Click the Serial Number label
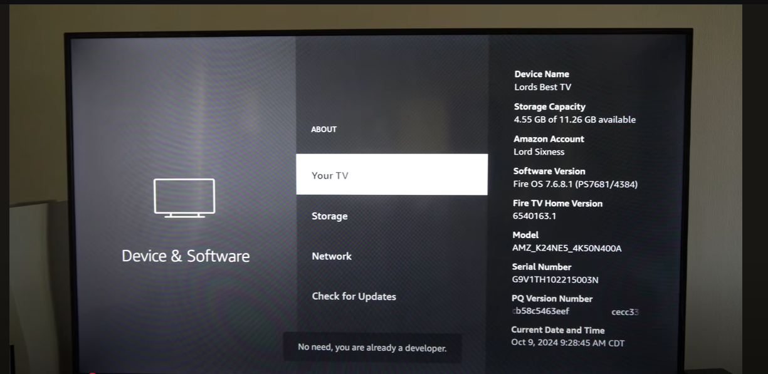The width and height of the screenshot is (768, 374). click(542, 267)
